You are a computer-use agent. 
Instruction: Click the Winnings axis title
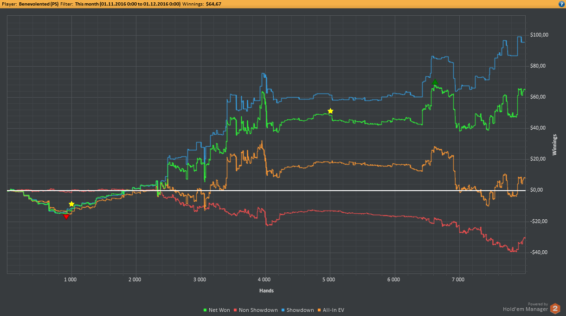(x=555, y=144)
